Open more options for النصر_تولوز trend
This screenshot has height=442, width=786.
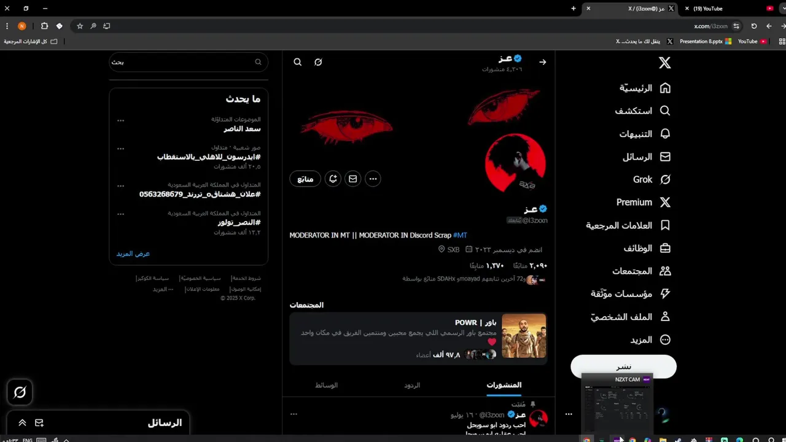[120, 214]
